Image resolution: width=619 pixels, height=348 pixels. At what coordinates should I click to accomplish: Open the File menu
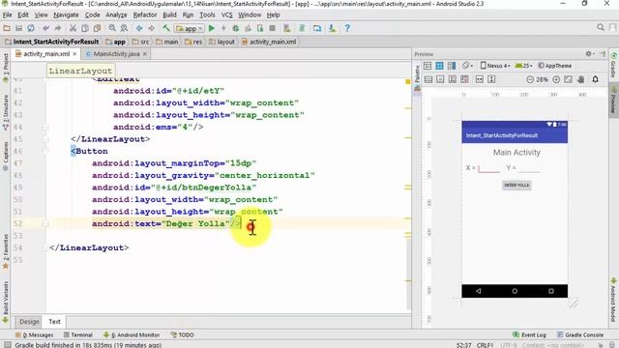point(7,15)
